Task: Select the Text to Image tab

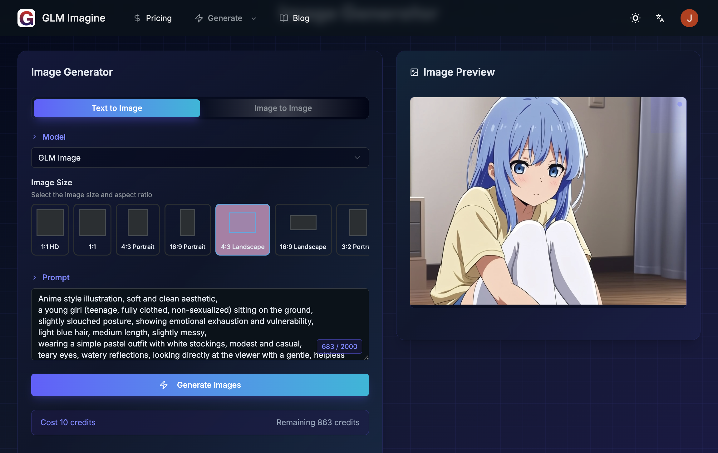Action: [117, 108]
